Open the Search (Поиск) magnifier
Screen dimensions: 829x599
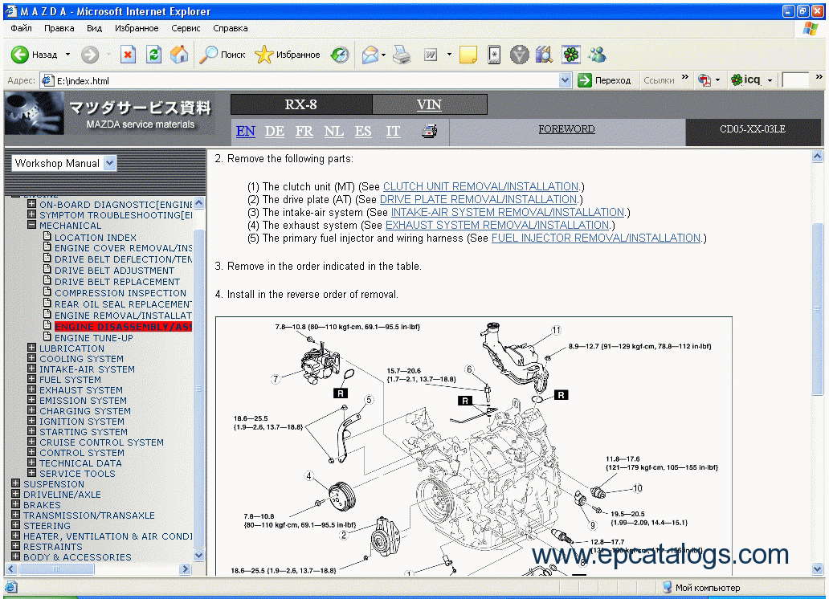coord(208,55)
